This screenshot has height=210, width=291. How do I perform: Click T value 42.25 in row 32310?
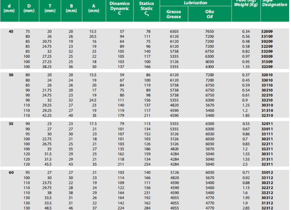pos(47,116)
